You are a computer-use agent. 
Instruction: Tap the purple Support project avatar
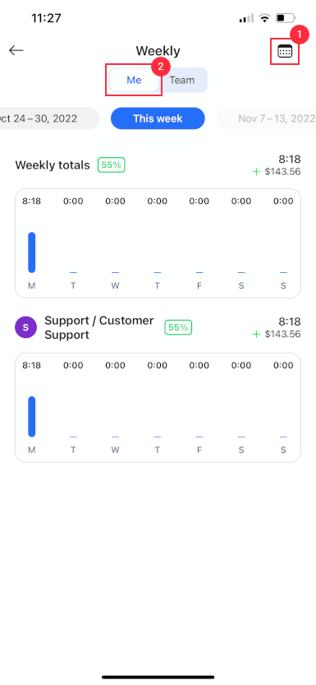tap(25, 327)
